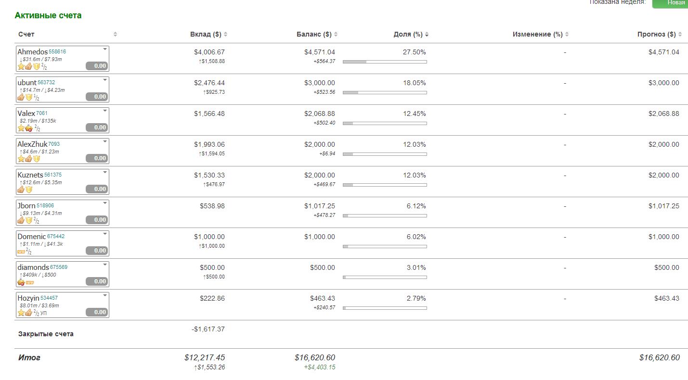
Task: Sort by the Прогноз ($) column header
Action: 656,34
